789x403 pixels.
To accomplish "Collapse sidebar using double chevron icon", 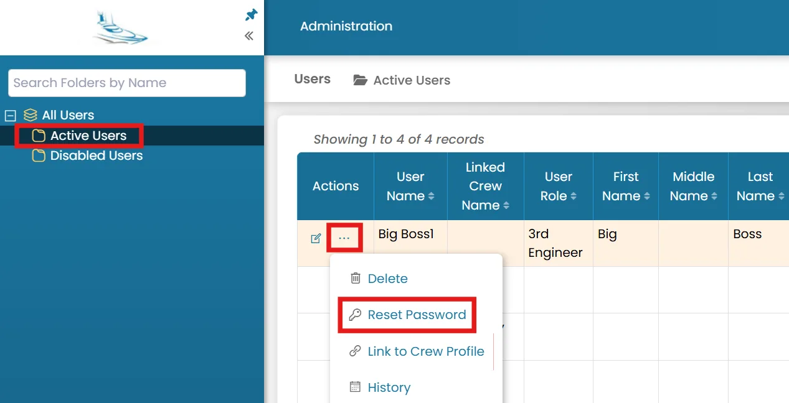I will (249, 36).
